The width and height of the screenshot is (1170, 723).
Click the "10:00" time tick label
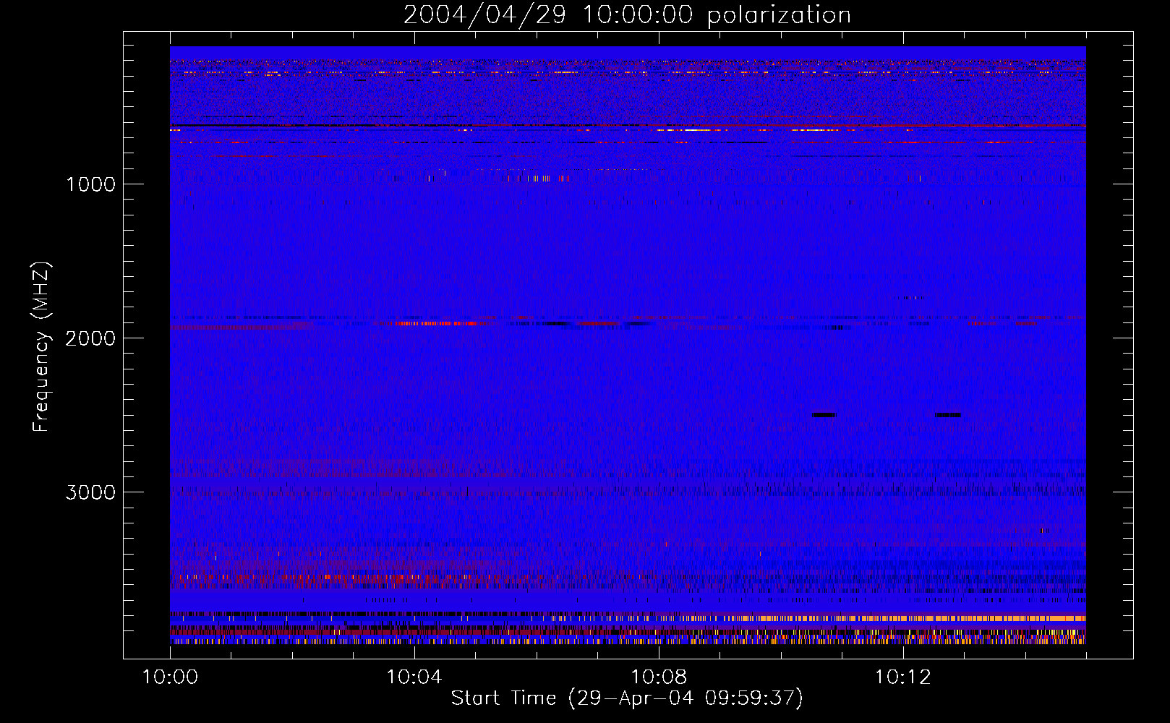click(170, 677)
